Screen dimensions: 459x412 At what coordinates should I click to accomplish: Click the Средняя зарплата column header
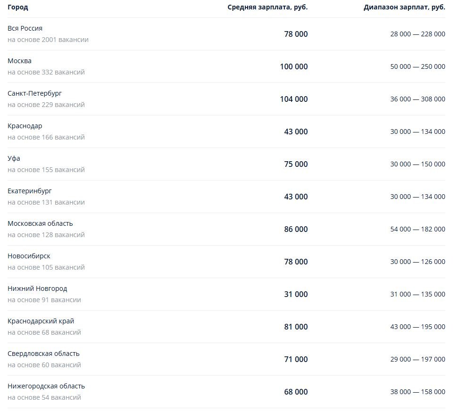click(x=267, y=7)
